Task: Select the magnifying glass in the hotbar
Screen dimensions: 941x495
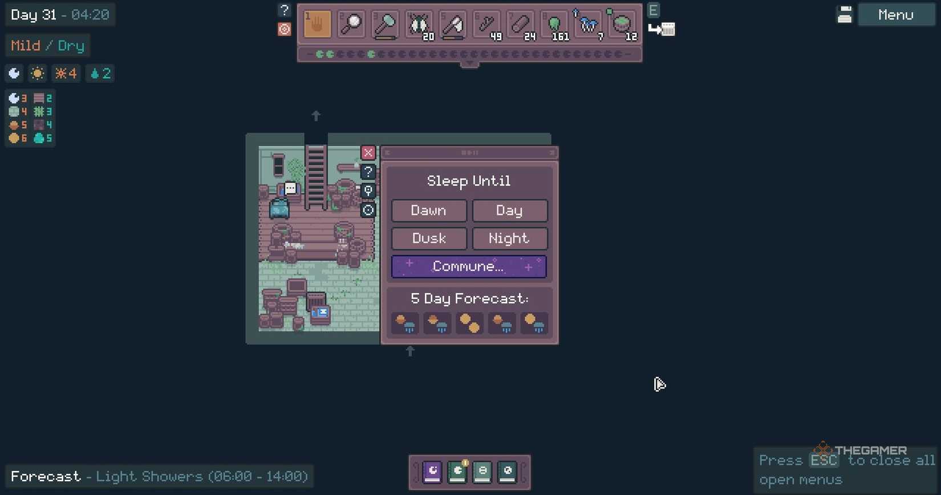Action: 351,25
